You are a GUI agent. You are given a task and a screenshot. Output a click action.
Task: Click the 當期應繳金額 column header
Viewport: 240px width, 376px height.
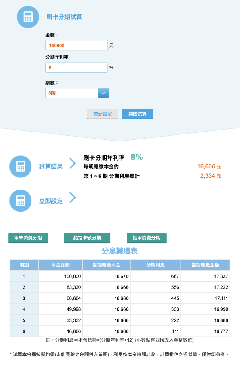[x=205, y=265]
